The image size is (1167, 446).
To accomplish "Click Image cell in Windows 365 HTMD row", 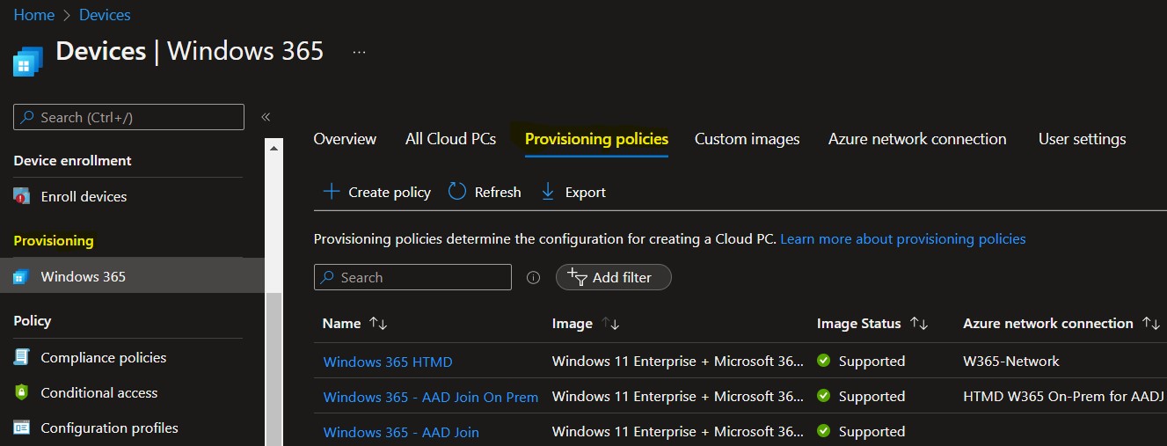I will coord(677,361).
